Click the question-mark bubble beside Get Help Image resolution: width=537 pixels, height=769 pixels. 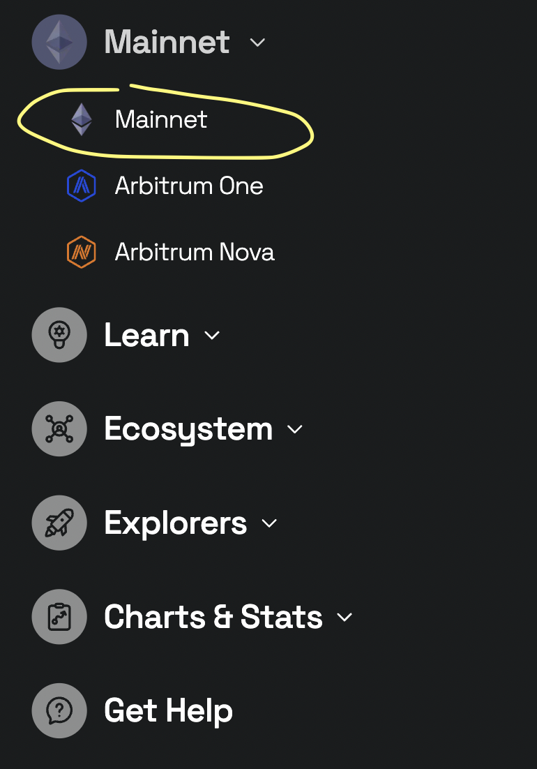59,710
